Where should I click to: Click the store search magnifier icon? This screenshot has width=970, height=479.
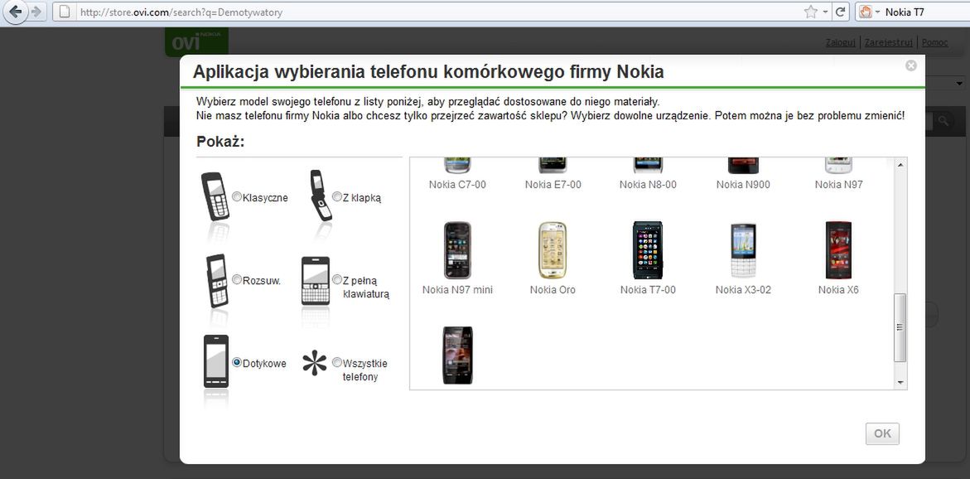pyautogui.click(x=945, y=121)
